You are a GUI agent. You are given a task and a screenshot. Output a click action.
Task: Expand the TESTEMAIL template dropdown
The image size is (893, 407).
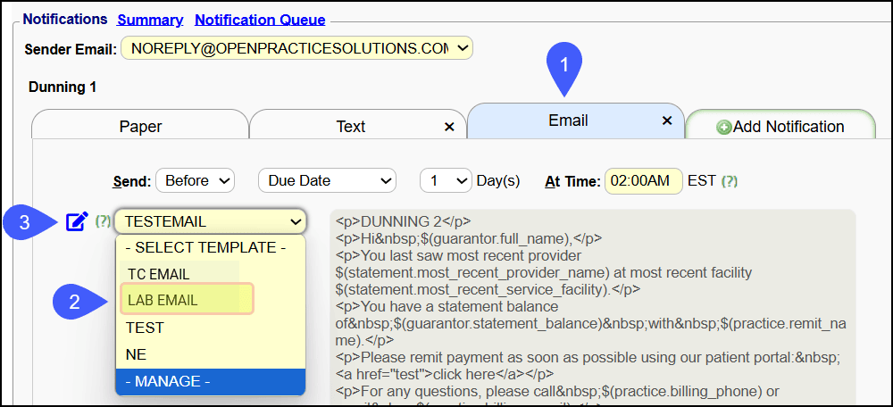(211, 221)
